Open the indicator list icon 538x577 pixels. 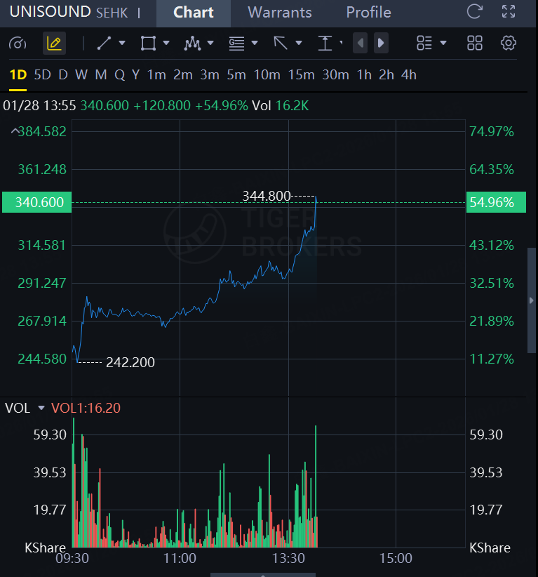click(424, 43)
